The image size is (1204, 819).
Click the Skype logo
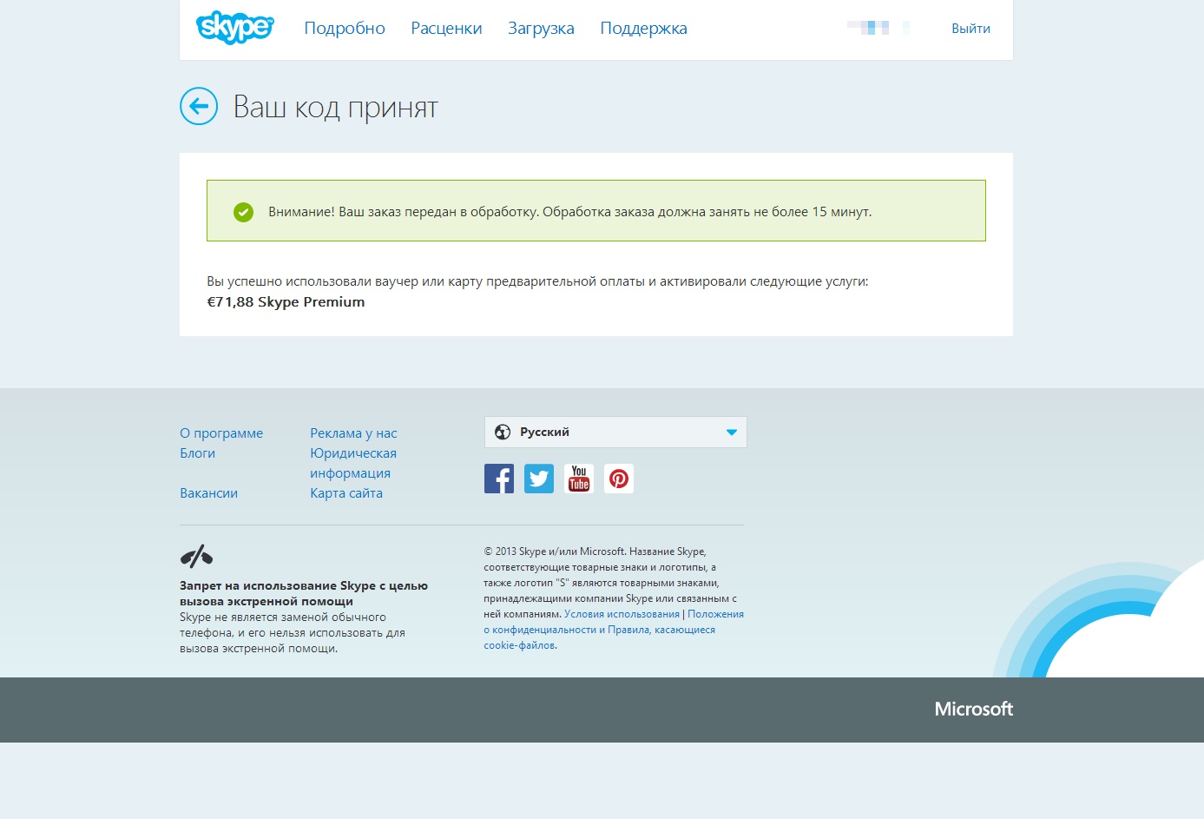click(x=234, y=27)
